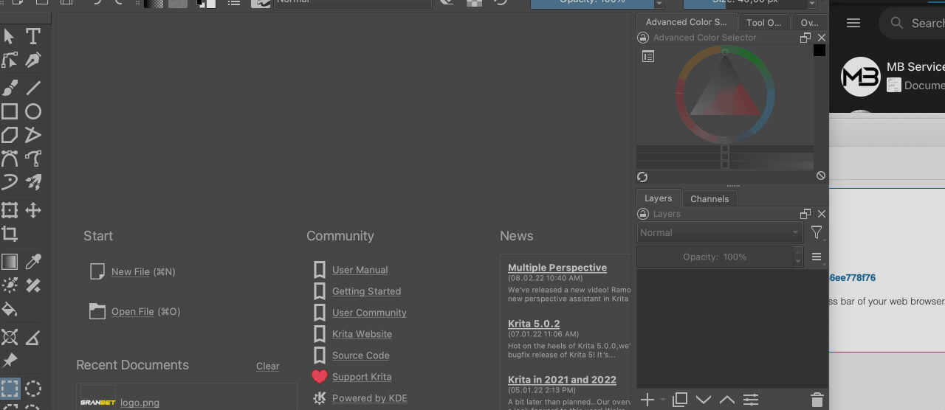Select the Bezier Curve tool
Image resolution: width=945 pixels, height=410 pixels.
pyautogui.click(x=10, y=159)
